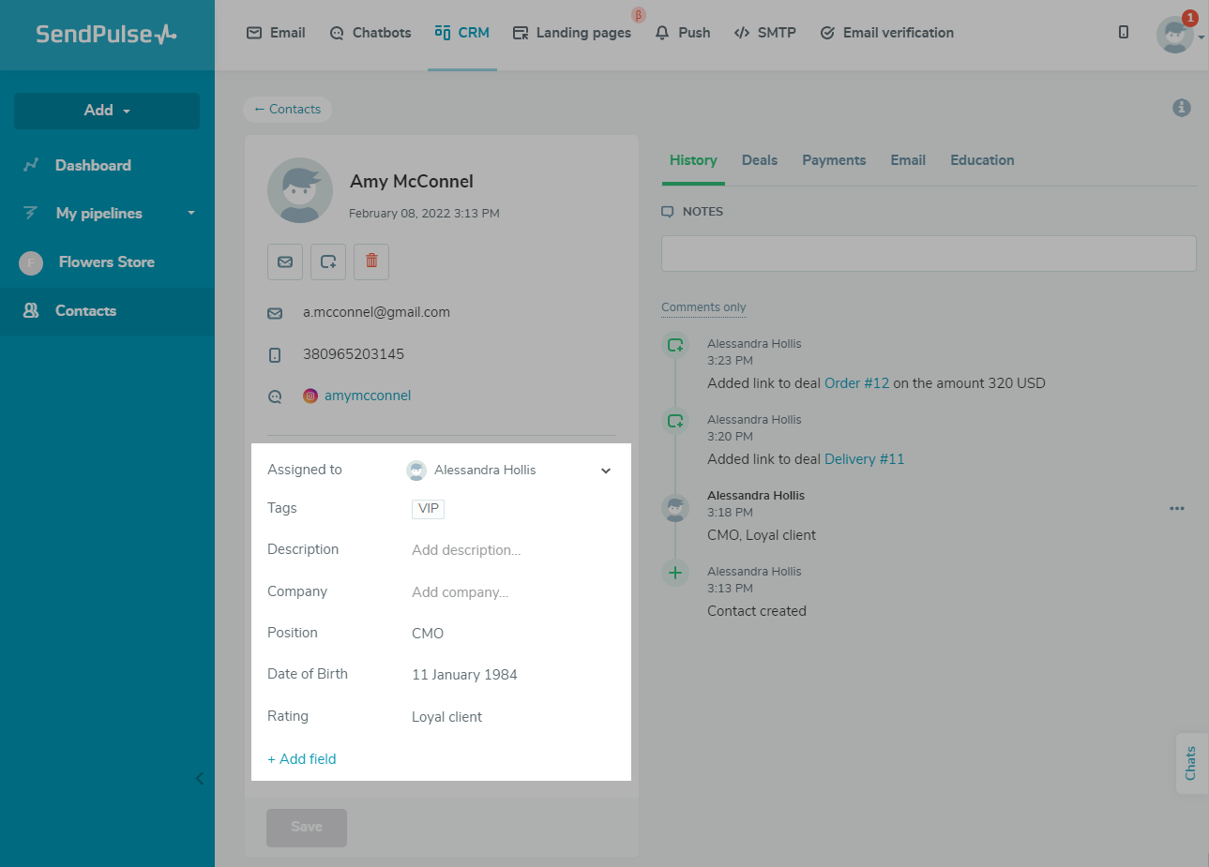Image resolution: width=1209 pixels, height=867 pixels.
Task: Expand the Assigned to dropdown
Action: click(x=605, y=471)
